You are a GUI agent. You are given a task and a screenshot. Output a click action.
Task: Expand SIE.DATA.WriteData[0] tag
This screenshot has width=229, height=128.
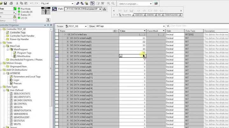(x=68, y=38)
